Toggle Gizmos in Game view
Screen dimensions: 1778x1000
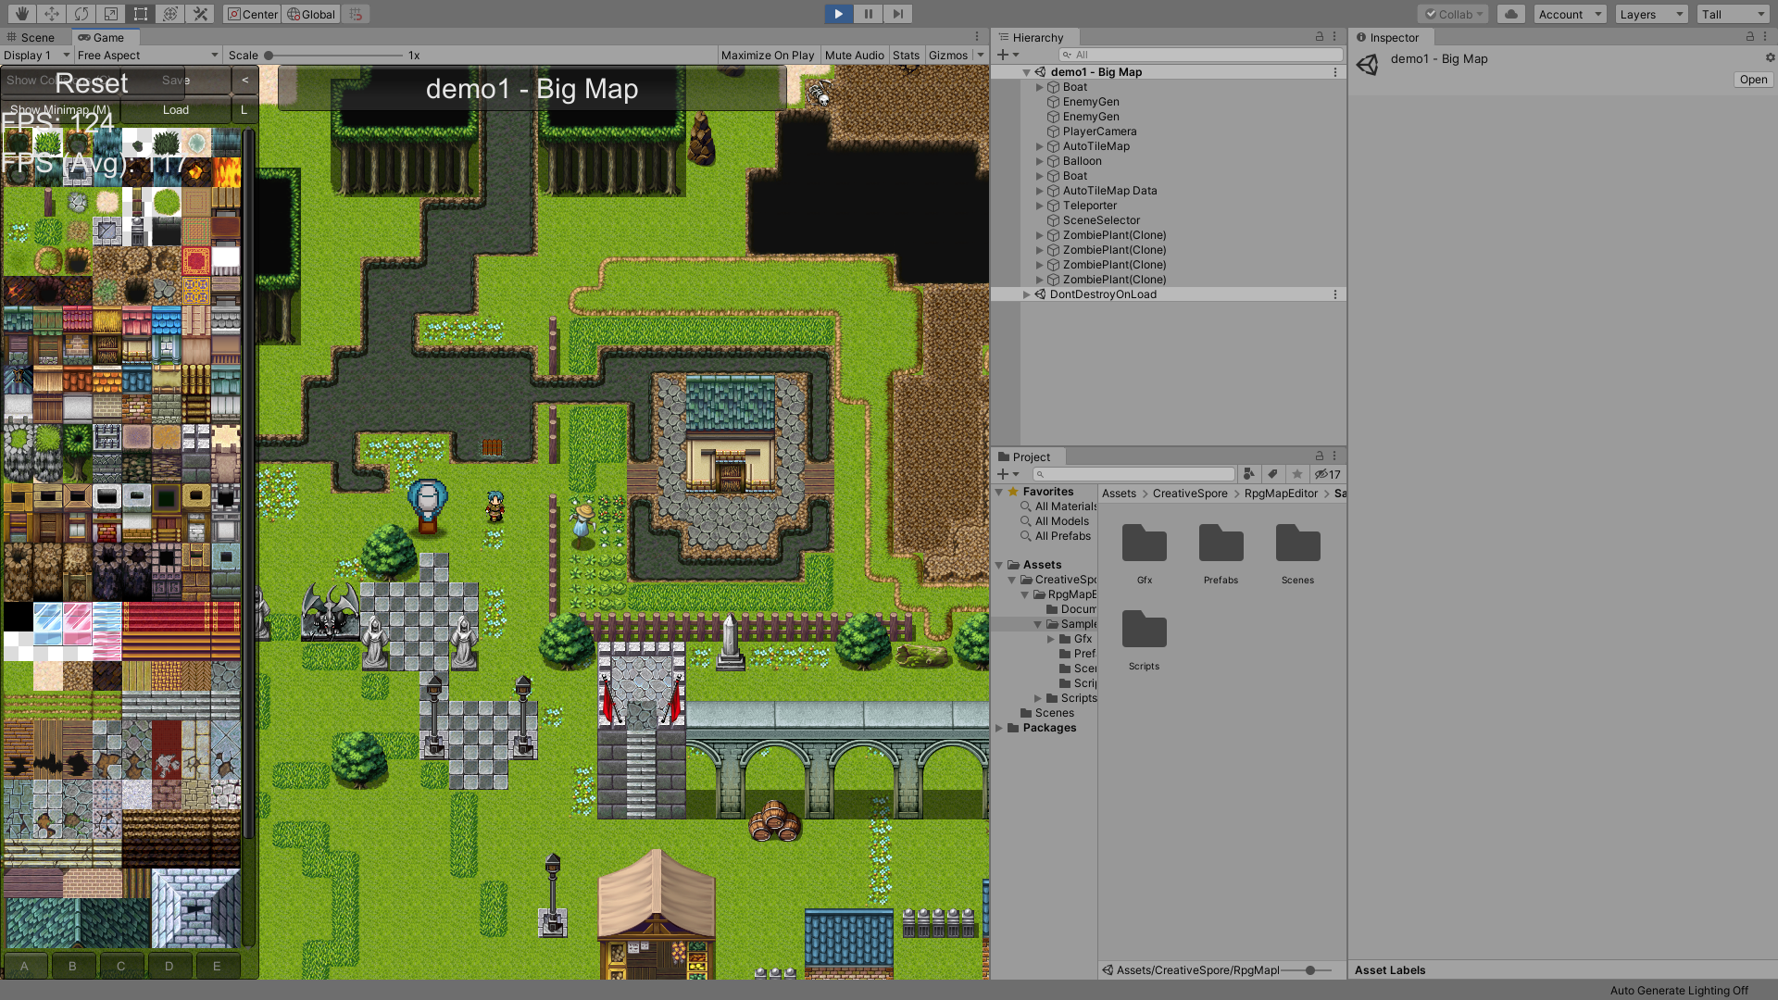click(x=947, y=55)
